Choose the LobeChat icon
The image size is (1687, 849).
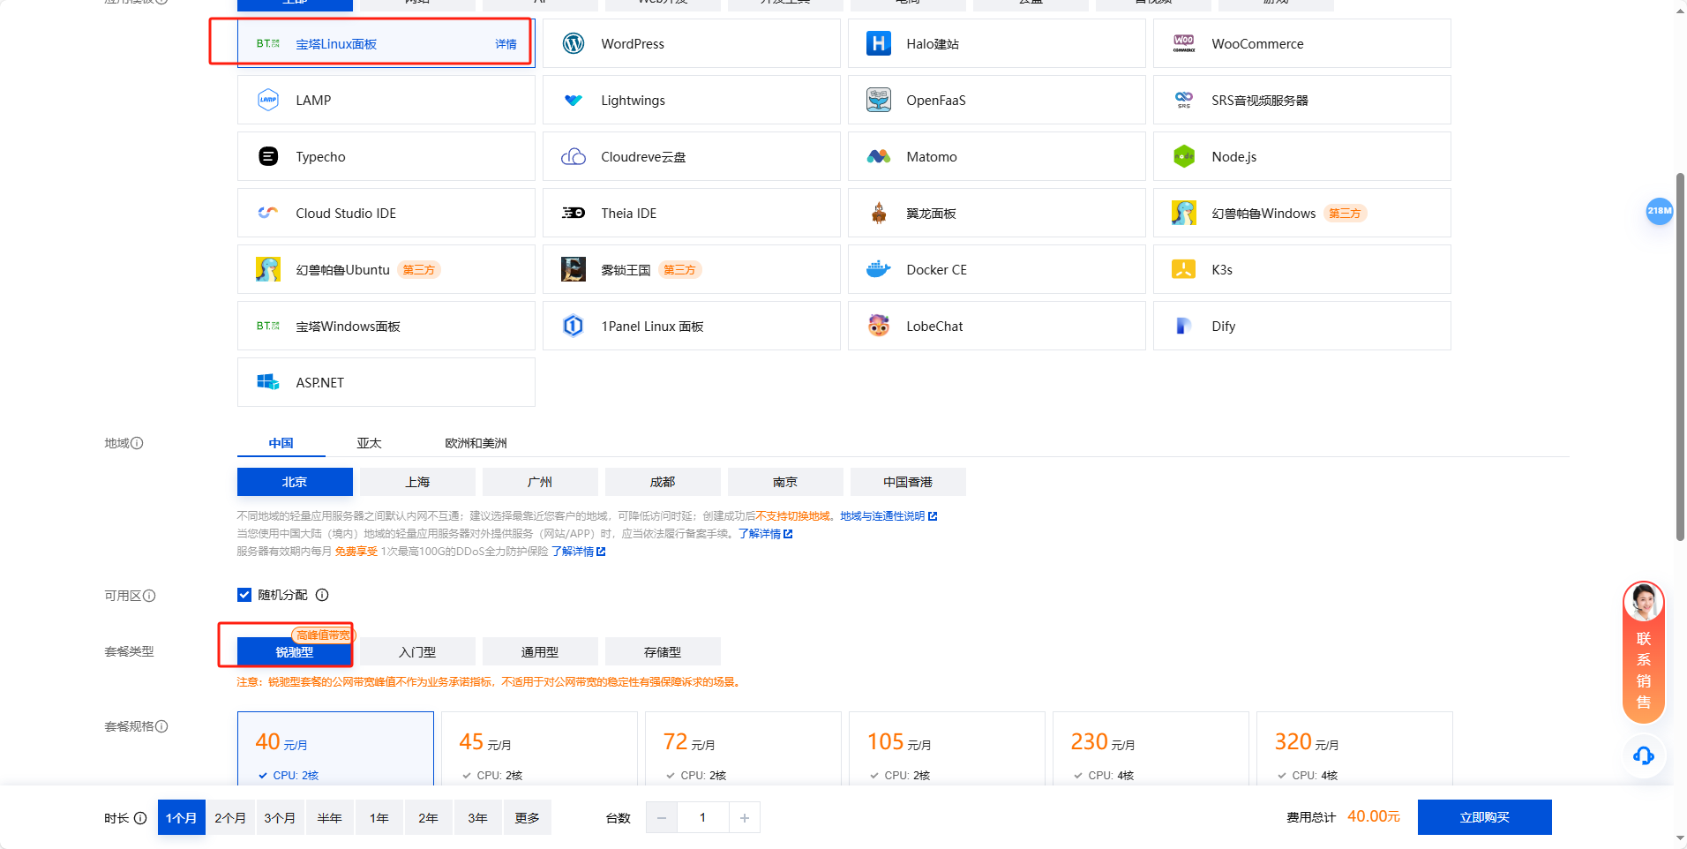(879, 326)
